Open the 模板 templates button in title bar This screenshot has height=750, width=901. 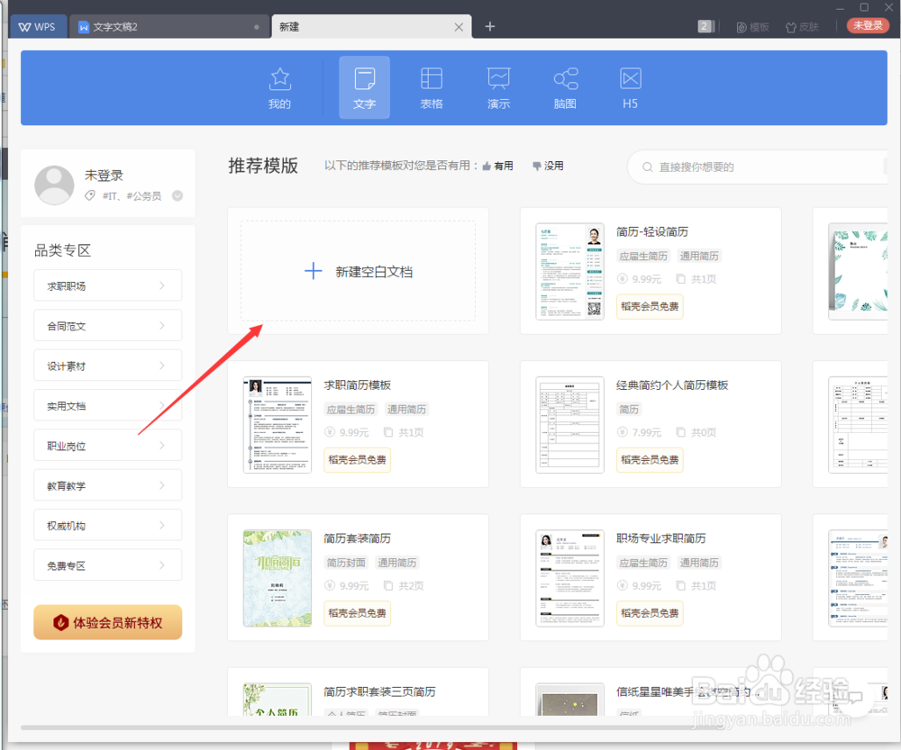coord(752,27)
